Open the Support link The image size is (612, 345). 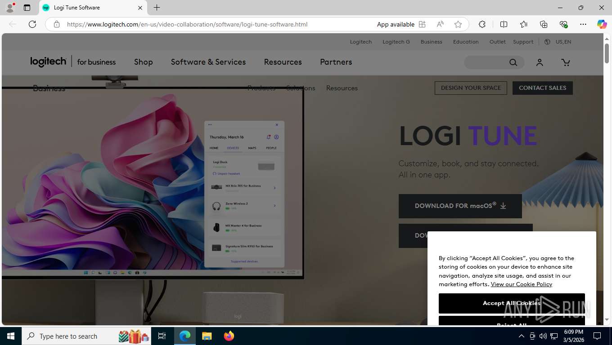click(x=523, y=42)
